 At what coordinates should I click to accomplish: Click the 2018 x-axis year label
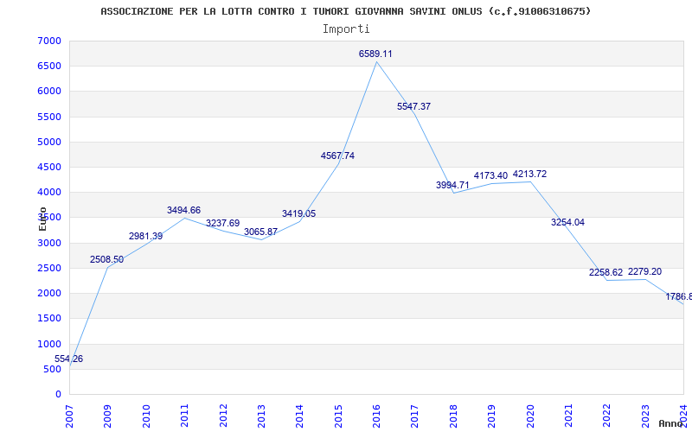[453, 416]
